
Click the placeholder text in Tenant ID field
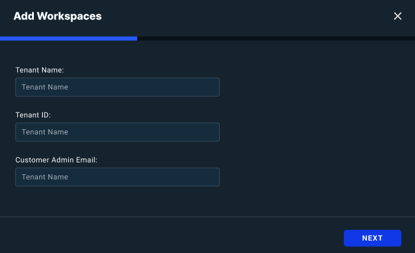click(45, 132)
